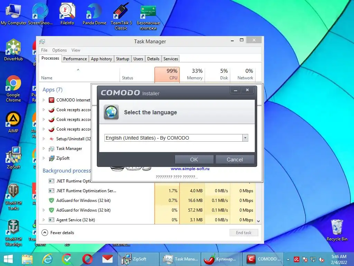The image size is (354, 266).
Task: Open the My Computer desktop icon
Action: (13, 14)
